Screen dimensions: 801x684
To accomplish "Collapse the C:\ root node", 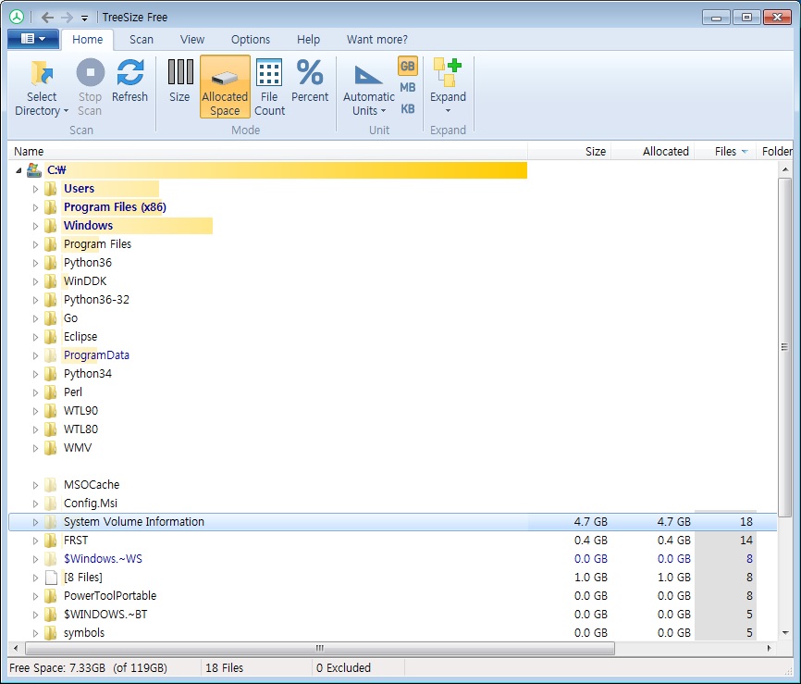I will point(18,170).
